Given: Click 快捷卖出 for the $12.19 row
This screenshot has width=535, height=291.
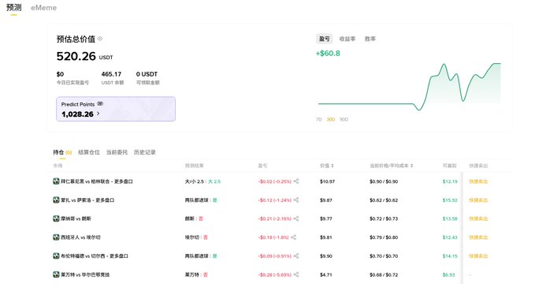Looking at the screenshot, I should (x=478, y=181).
